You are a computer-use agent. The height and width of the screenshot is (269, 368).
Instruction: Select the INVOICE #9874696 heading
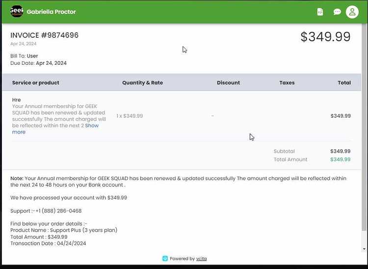(x=44, y=35)
